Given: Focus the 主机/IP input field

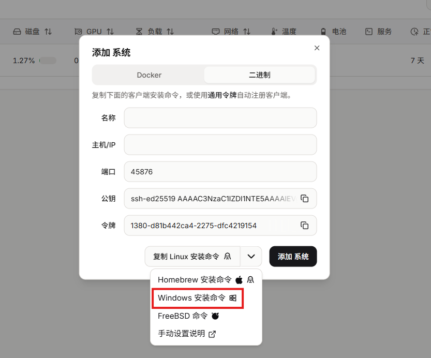Looking at the screenshot, I should [x=220, y=145].
